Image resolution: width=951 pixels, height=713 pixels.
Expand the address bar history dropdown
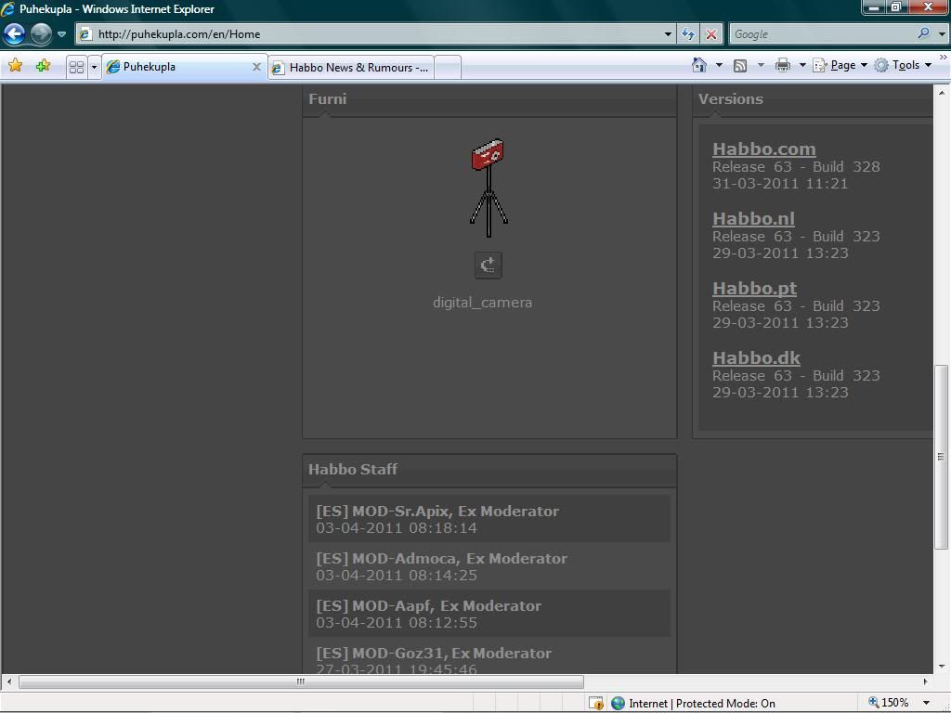coord(668,34)
